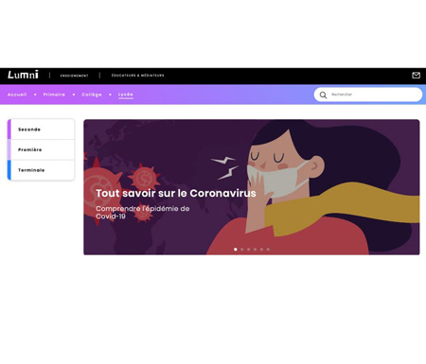
Task: Go to the Lumni logo home
Action: 23,75
